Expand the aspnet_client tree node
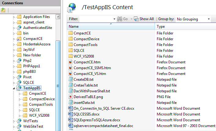Viewport: 216px width, 131px height. tap(14, 23)
